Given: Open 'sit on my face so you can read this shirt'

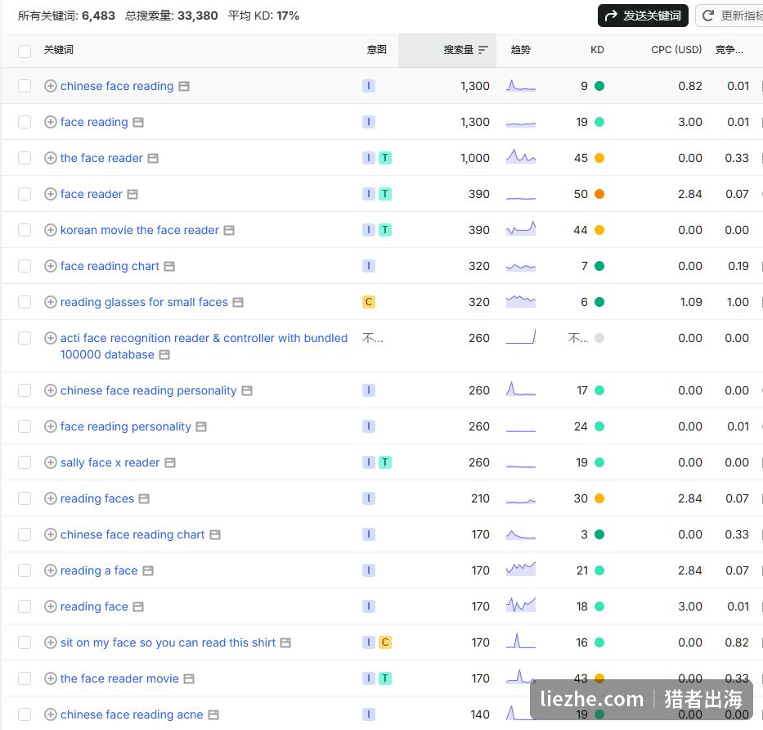Looking at the screenshot, I should click(168, 642).
